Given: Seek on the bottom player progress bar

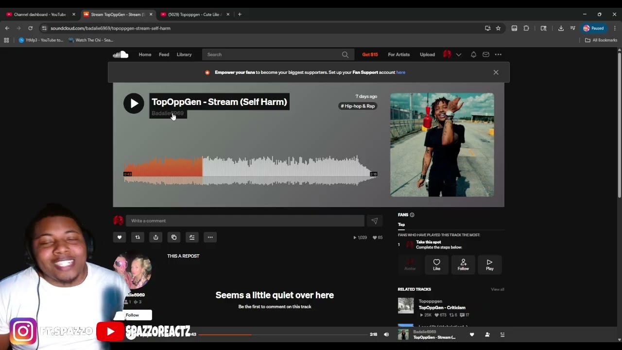Looking at the screenshot, I should (283, 334).
